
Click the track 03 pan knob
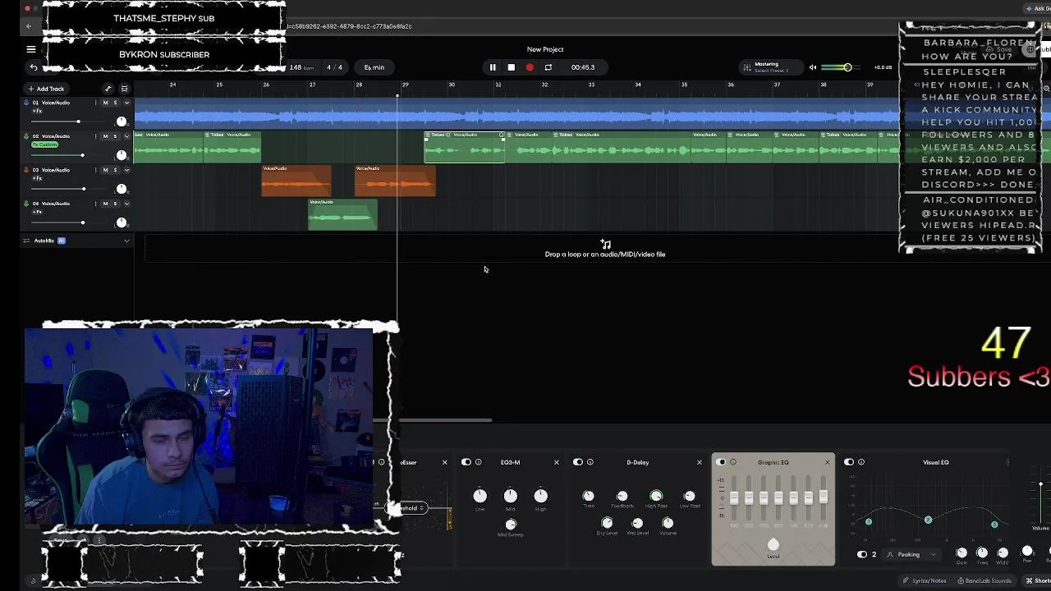click(122, 189)
